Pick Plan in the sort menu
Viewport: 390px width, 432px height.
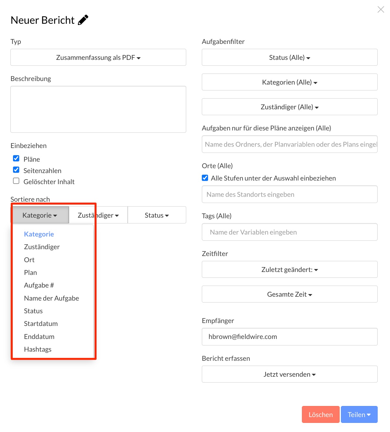click(31, 273)
